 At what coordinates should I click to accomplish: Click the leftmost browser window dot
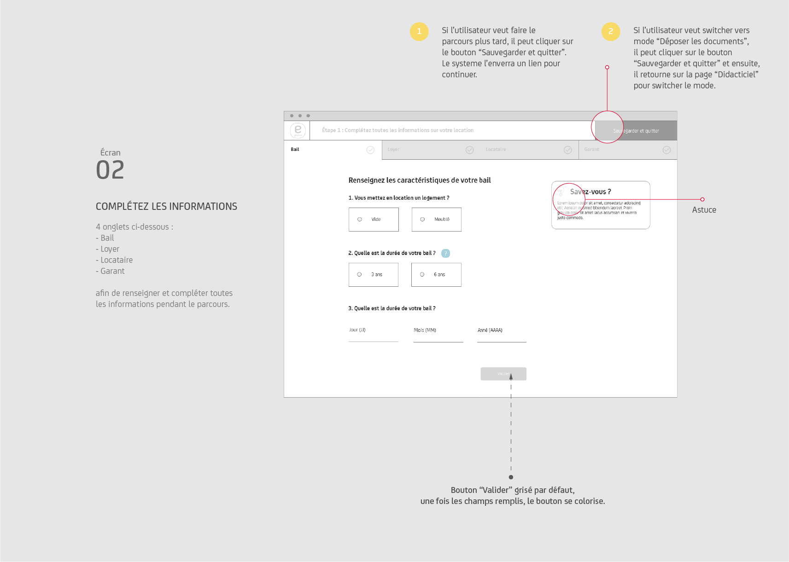[x=292, y=116]
